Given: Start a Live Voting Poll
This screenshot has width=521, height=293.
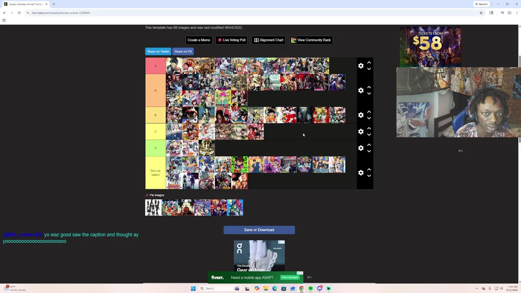Looking at the screenshot, I should point(232,40).
